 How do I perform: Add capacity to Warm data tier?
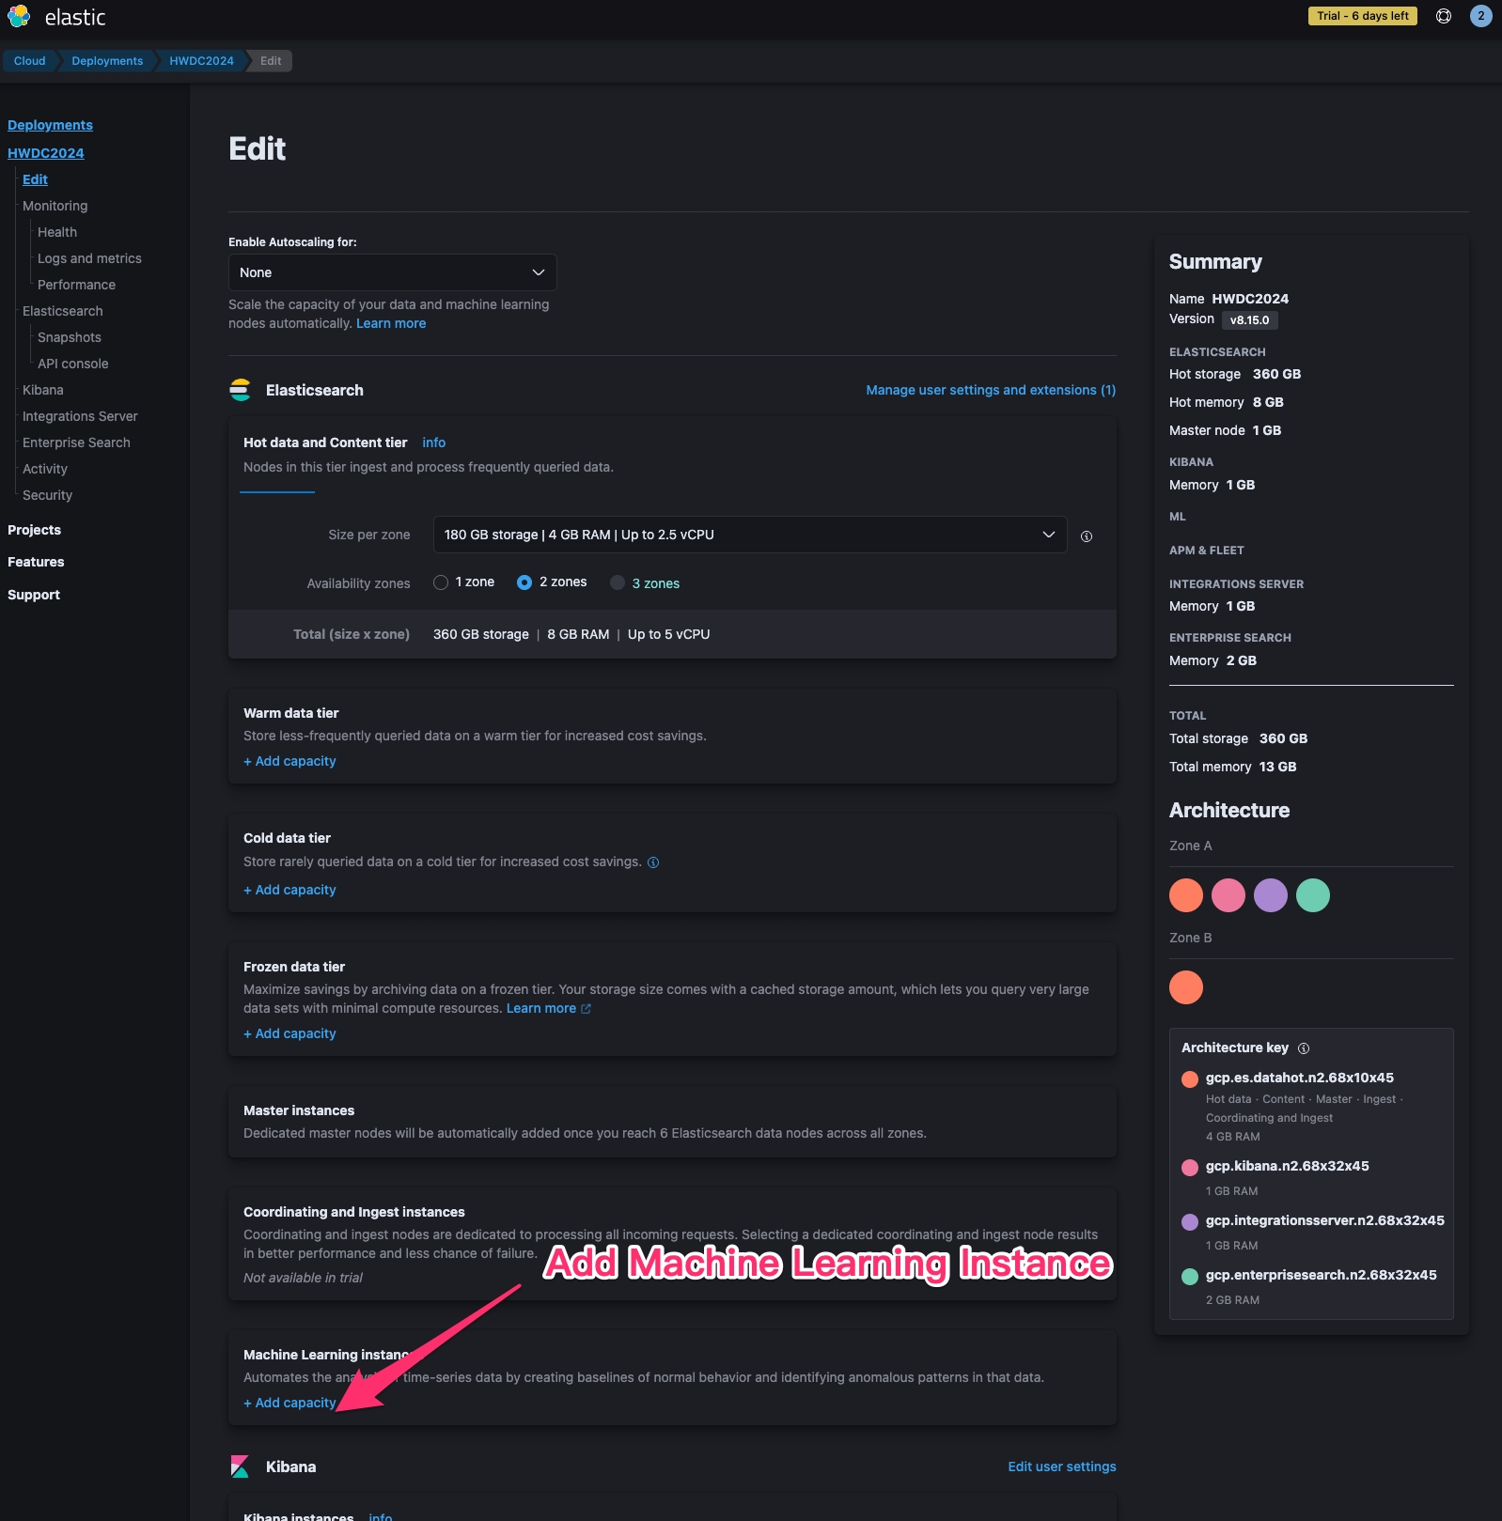(x=289, y=761)
